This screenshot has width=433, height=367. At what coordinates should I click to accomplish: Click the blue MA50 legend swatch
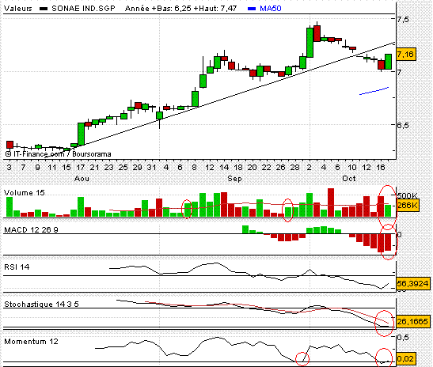coord(252,9)
